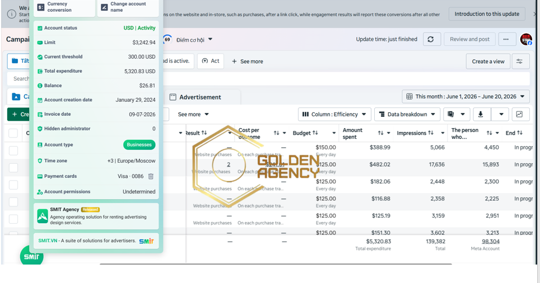Viewport: 540px width, 283px height.
Task: Open Amount spent column menu arrow
Action: pyautogui.click(x=388, y=133)
